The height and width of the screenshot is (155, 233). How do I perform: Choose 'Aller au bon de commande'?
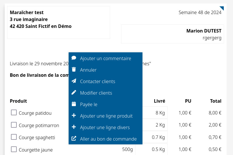(x=108, y=139)
